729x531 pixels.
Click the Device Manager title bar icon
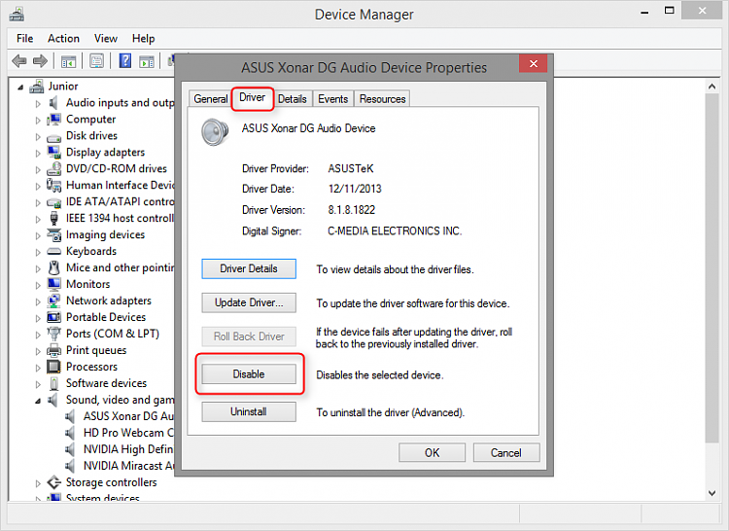click(x=17, y=14)
